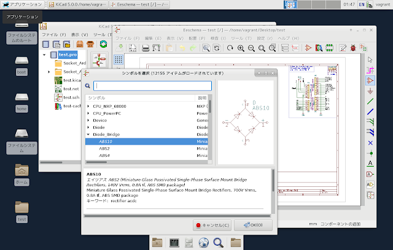Toggle grid display in Eeschema left toolbar

tap(119, 60)
